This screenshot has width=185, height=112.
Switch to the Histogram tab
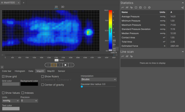click(20, 71)
